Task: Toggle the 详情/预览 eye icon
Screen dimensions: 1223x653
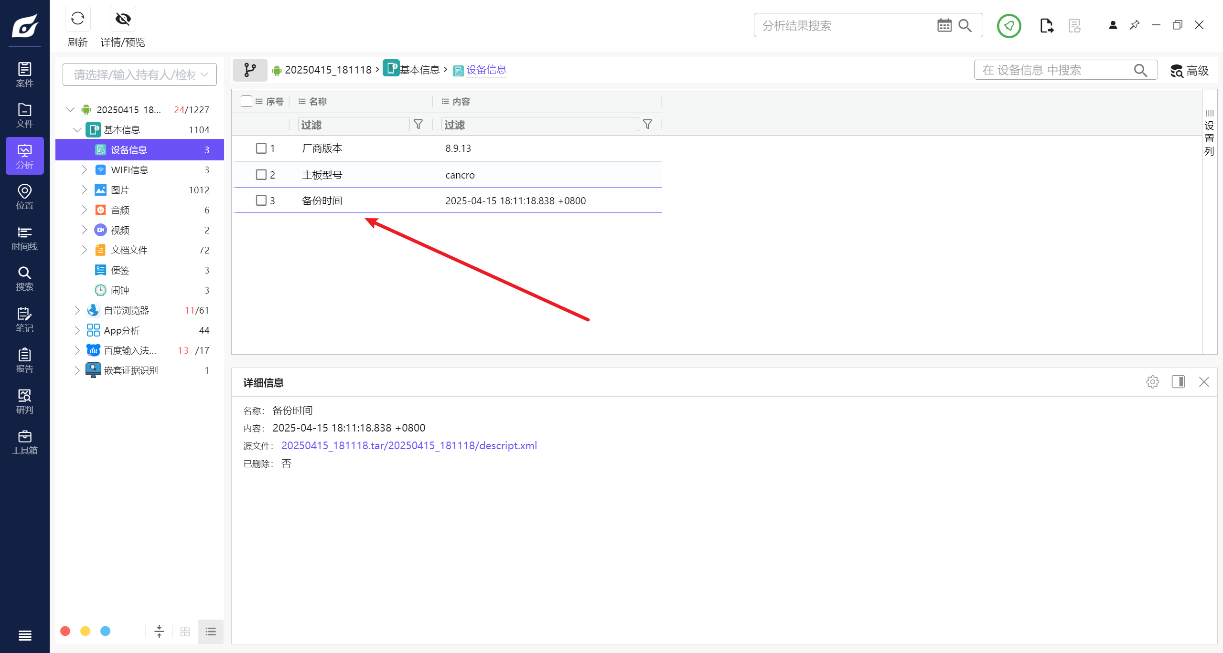Action: [x=123, y=19]
